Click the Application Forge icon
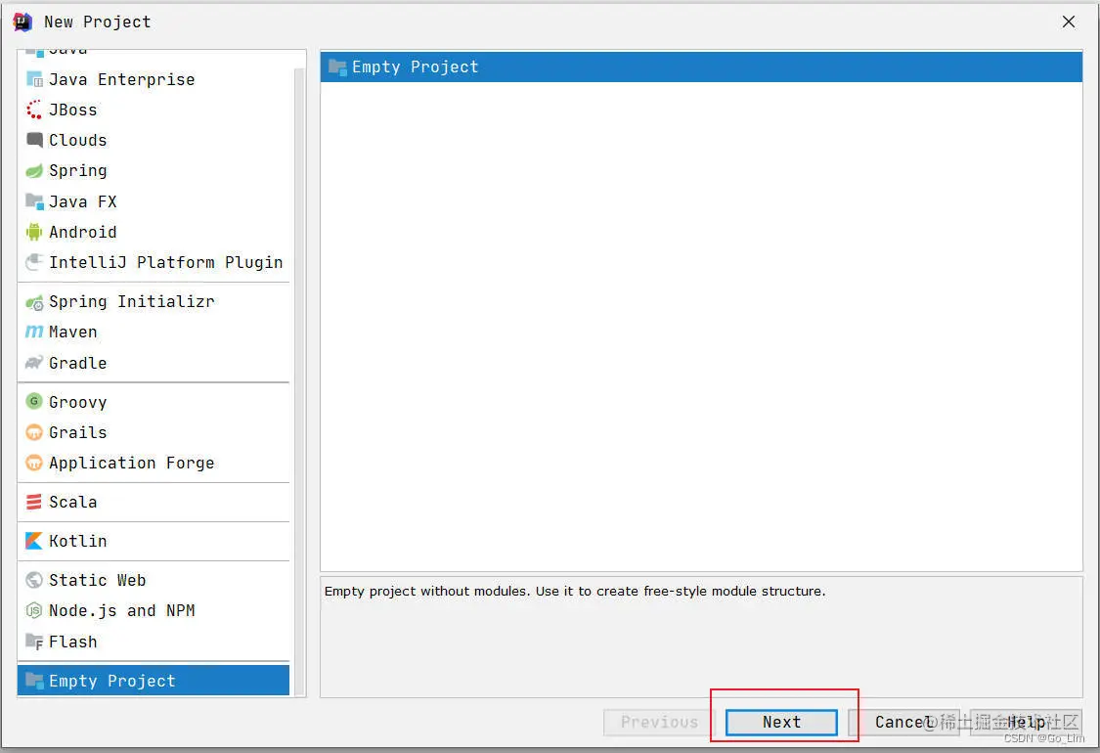This screenshot has height=753, width=1100. click(33, 463)
